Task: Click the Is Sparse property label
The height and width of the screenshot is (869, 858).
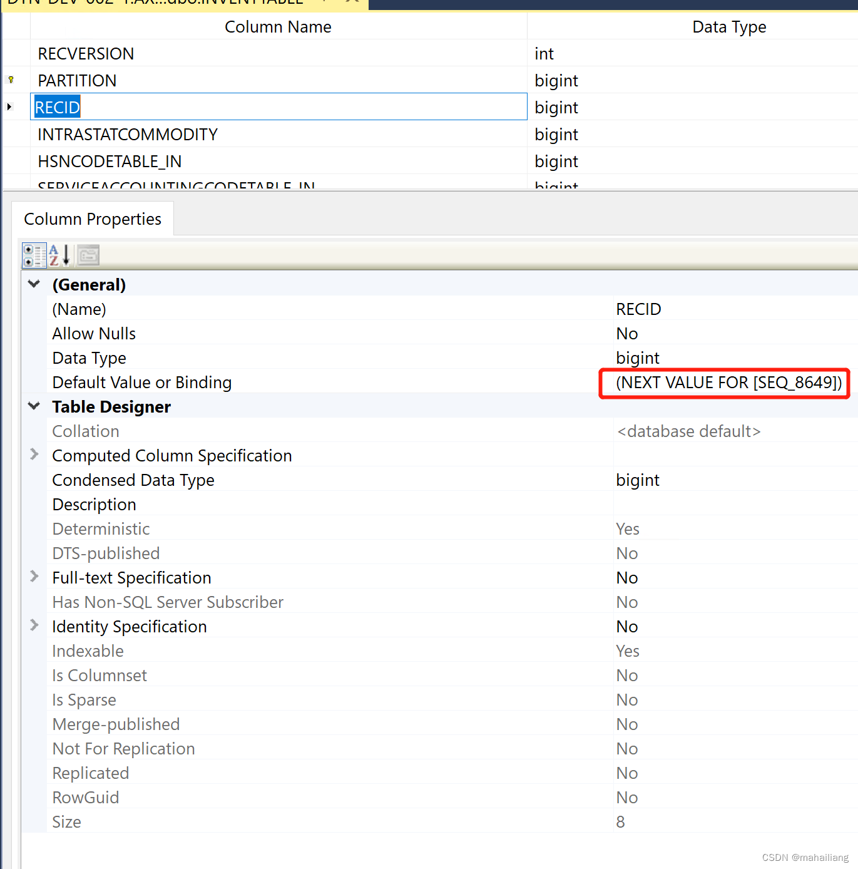Action: point(84,700)
